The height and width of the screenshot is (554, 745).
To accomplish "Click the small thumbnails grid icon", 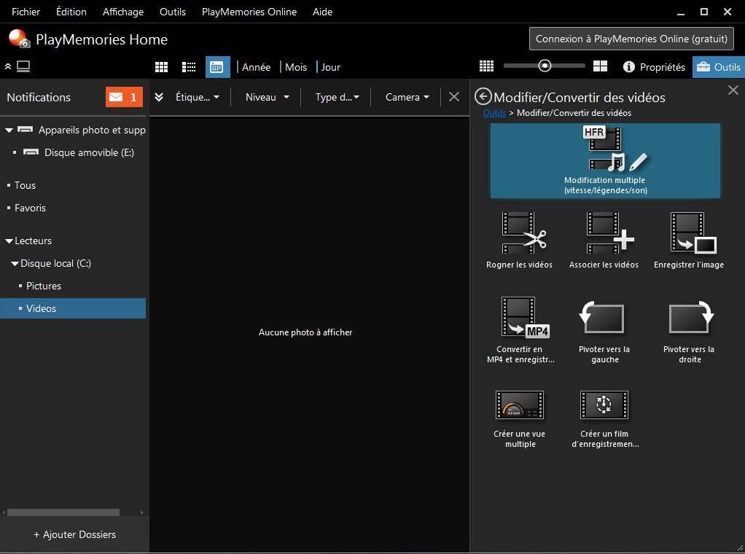I will (x=486, y=66).
